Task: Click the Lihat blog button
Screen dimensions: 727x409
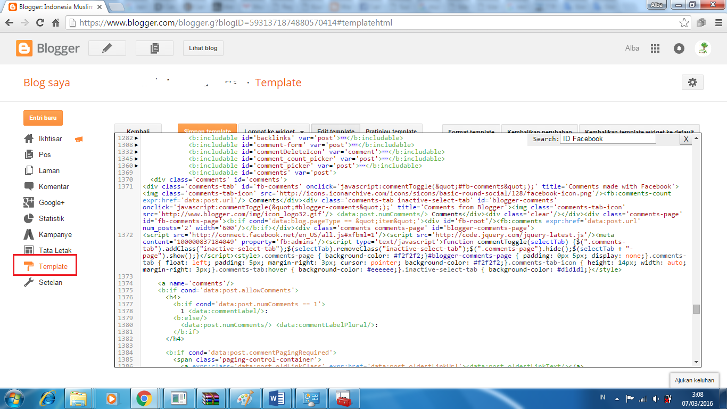Action: point(203,48)
